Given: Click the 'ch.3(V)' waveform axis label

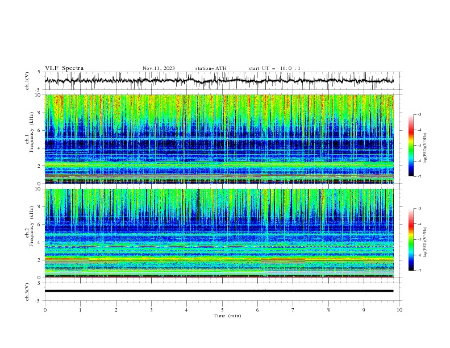Looking at the screenshot, I should pyautogui.click(x=27, y=292).
